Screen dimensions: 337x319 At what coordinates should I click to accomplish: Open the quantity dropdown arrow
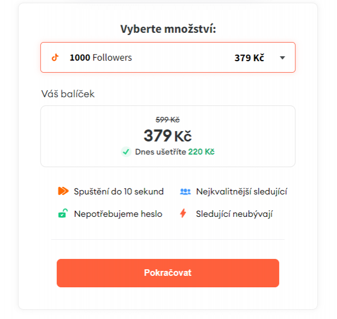[282, 57]
